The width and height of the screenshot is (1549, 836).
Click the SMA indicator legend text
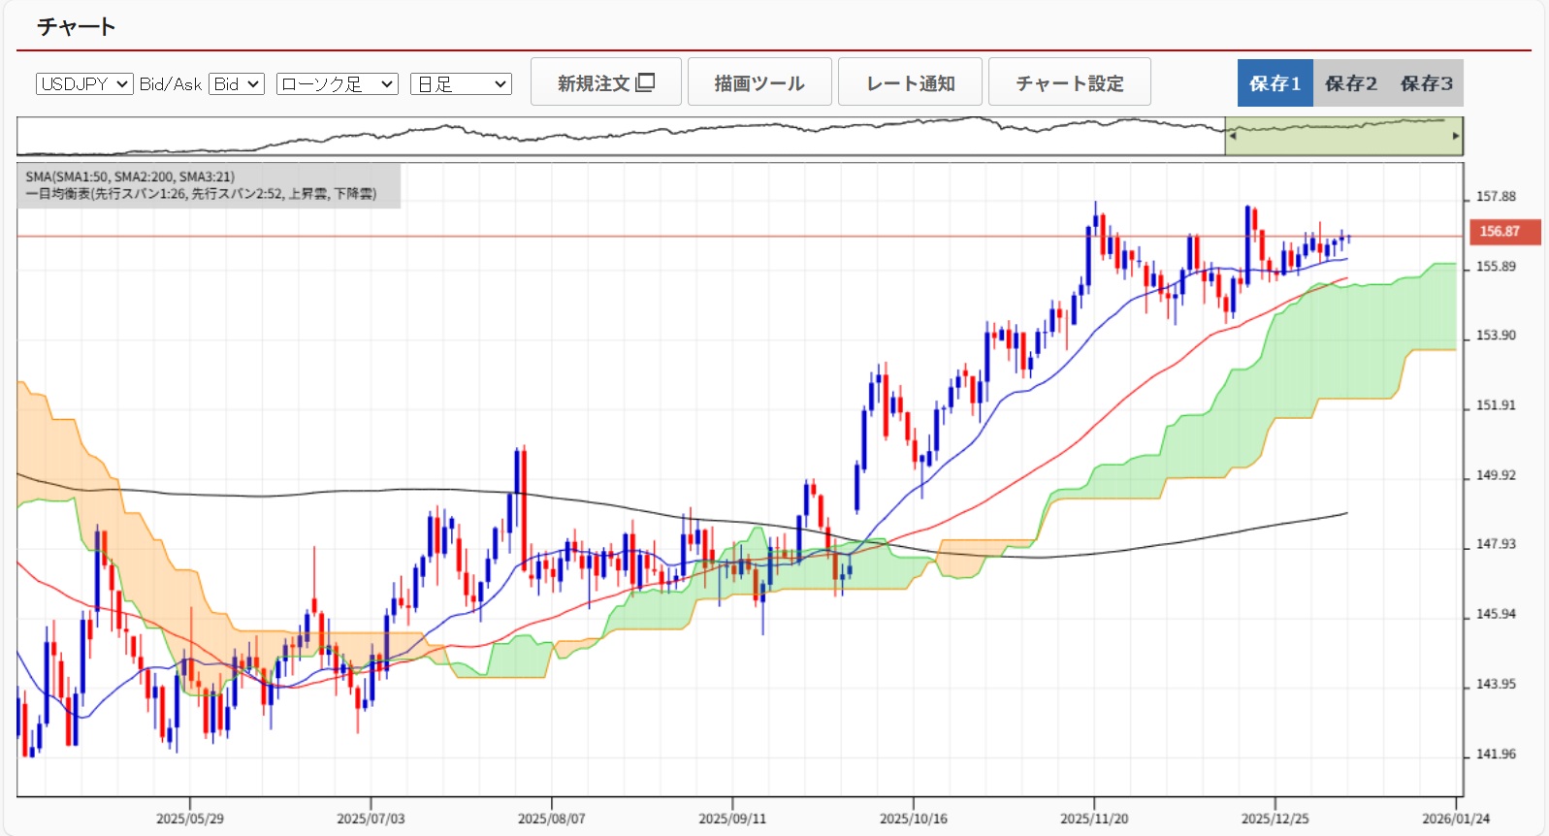[x=130, y=177]
